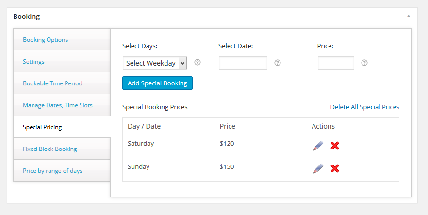Collapse the Booking panel arrow

(409, 16)
